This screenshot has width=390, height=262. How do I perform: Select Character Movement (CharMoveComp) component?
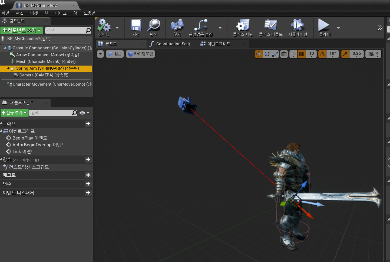46,84
